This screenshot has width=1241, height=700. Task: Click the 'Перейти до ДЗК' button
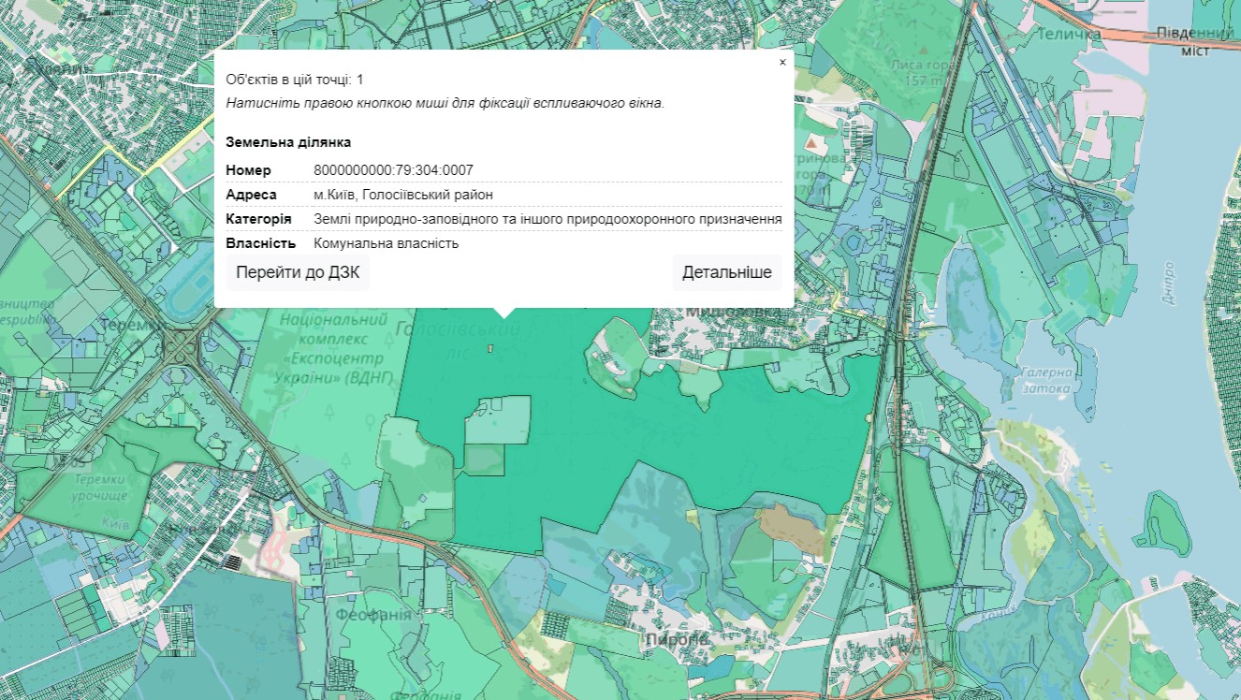pos(298,273)
